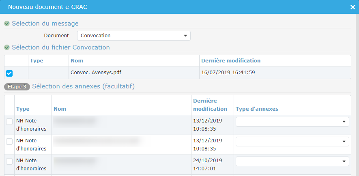Click green check icon beside Sélection du fichier Convocation

click(x=7, y=47)
